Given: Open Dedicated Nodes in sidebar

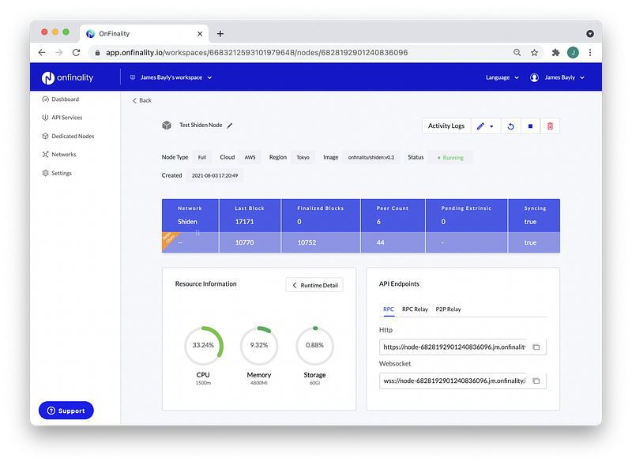Looking at the screenshot, I should [68, 137].
